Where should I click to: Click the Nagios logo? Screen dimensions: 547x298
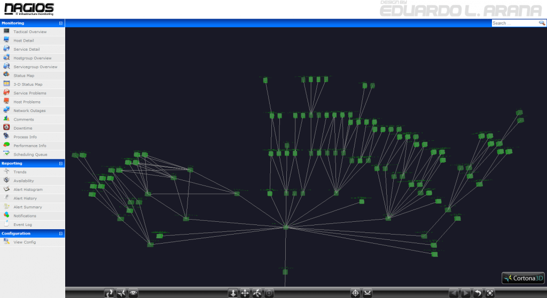point(29,9)
